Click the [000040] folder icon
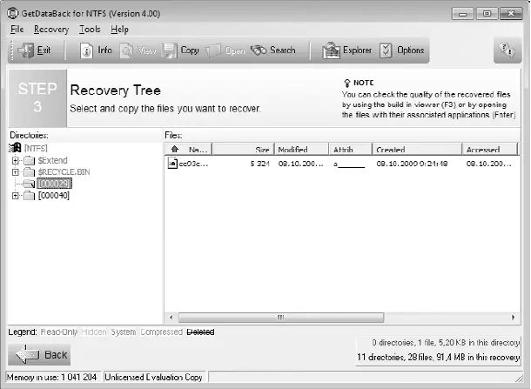 pyautogui.click(x=29, y=195)
